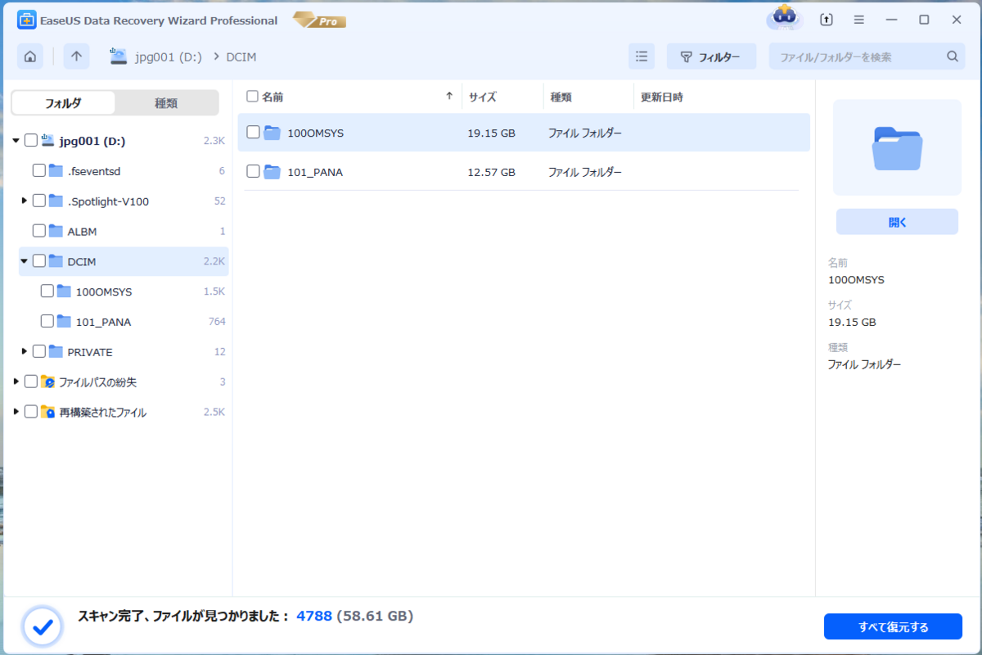Image resolution: width=982 pixels, height=655 pixels.
Task: Check the PRIVATE tree checkbox
Action: click(38, 351)
